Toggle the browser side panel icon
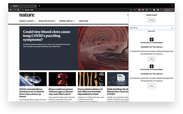The width and height of the screenshot is (183, 114). 158,10
